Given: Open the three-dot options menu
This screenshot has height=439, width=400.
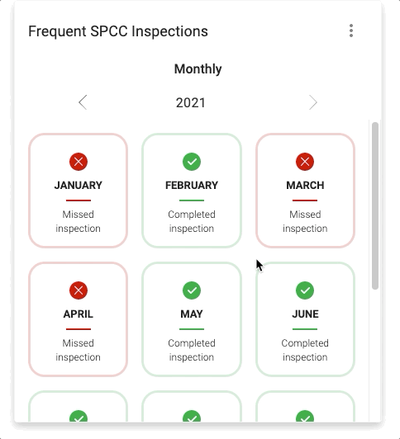Looking at the screenshot, I should pyautogui.click(x=351, y=31).
